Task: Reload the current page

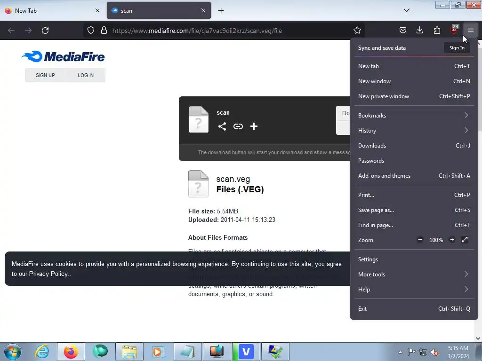Action: (45, 31)
